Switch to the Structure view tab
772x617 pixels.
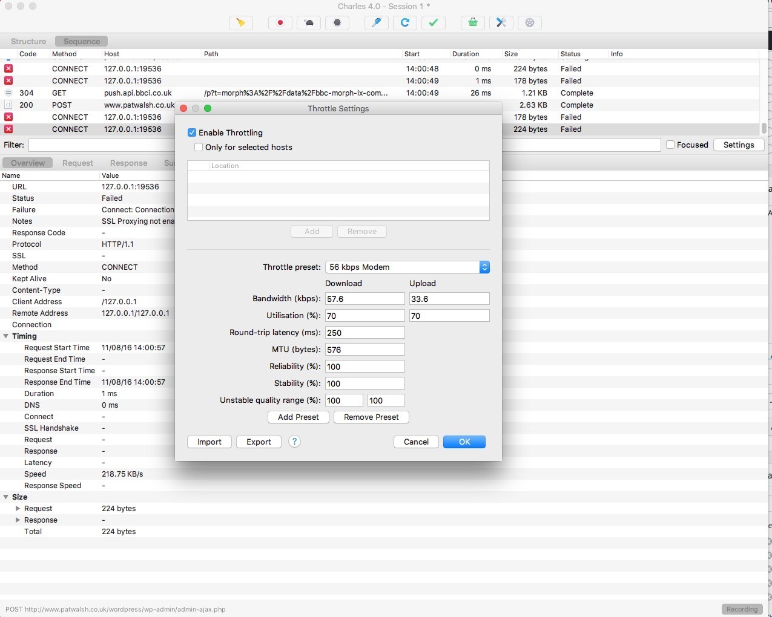pyautogui.click(x=28, y=41)
